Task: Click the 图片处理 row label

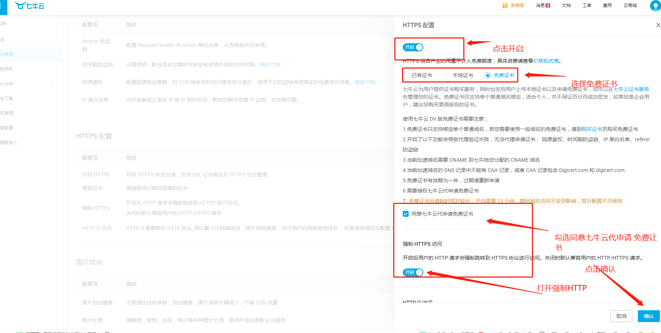Action: (92, 320)
